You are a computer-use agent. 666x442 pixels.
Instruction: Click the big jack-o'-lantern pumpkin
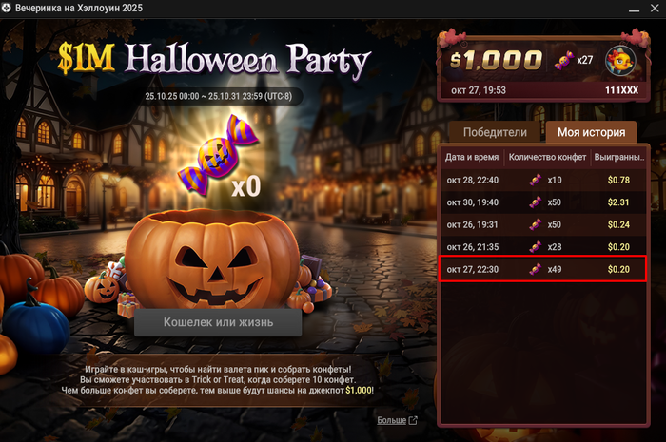tap(212, 259)
